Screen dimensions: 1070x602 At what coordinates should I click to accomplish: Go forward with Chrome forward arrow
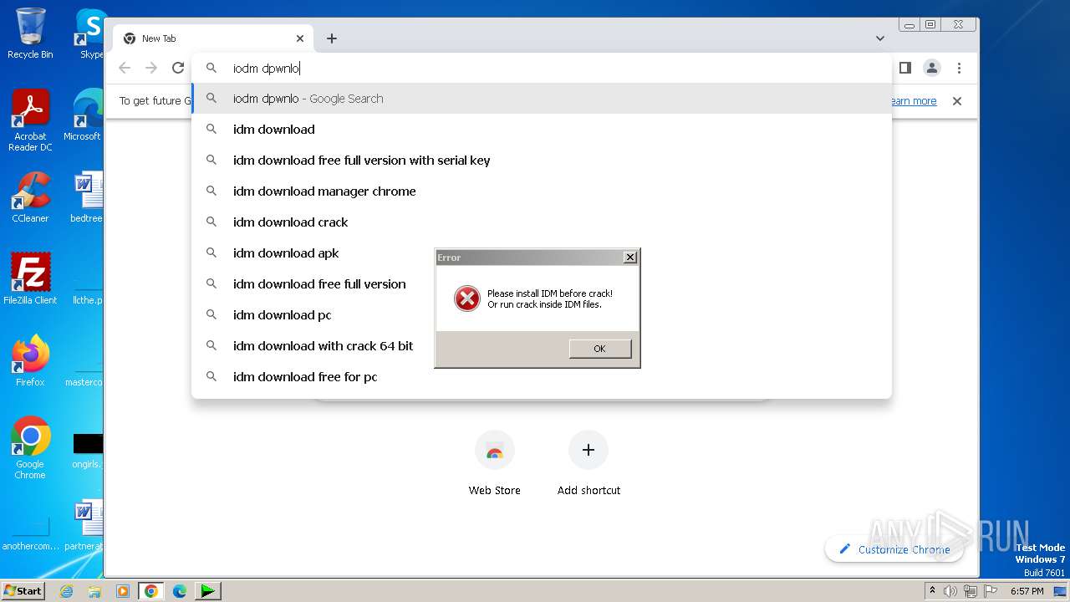(151, 69)
